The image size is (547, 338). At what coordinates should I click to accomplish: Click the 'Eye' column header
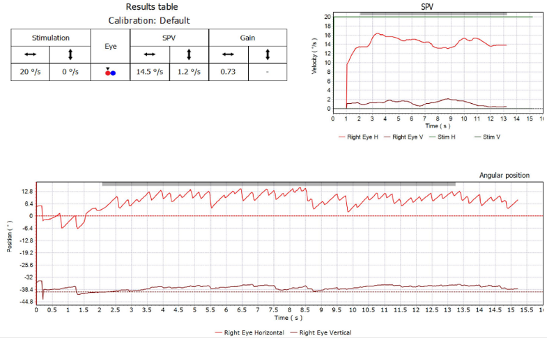(x=110, y=46)
